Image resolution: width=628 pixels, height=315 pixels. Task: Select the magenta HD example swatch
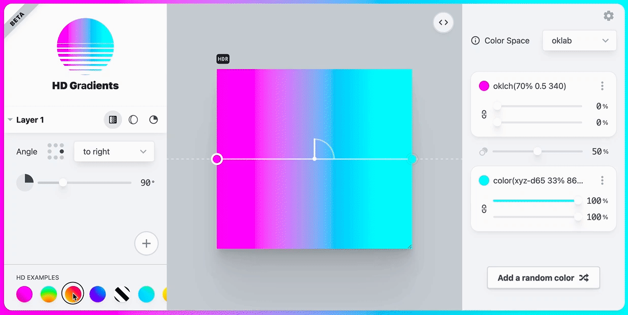pyautogui.click(x=24, y=294)
